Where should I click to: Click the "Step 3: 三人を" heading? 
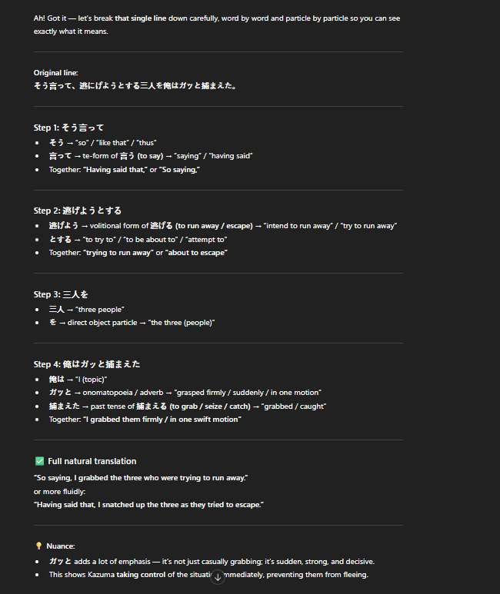click(x=61, y=294)
